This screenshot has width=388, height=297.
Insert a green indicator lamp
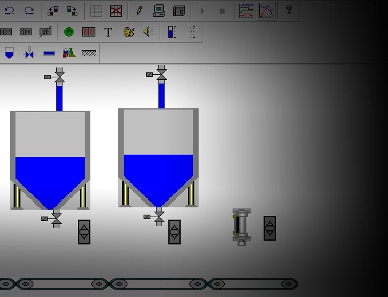[x=69, y=32]
